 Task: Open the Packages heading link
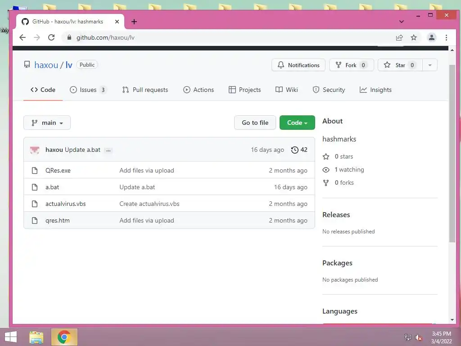337,263
